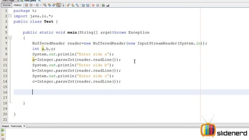Click Toggle Bookmark icon

click(x=77, y=5)
